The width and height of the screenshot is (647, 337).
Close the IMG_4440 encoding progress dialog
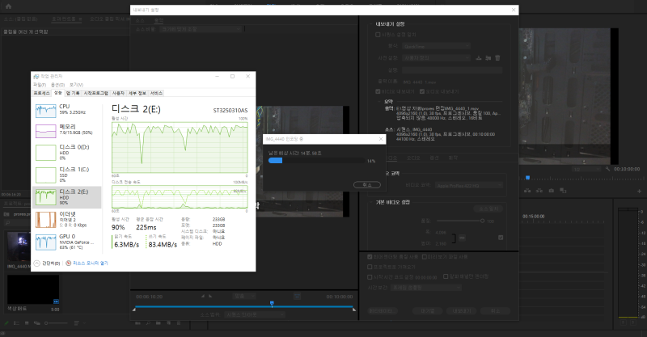(380, 139)
